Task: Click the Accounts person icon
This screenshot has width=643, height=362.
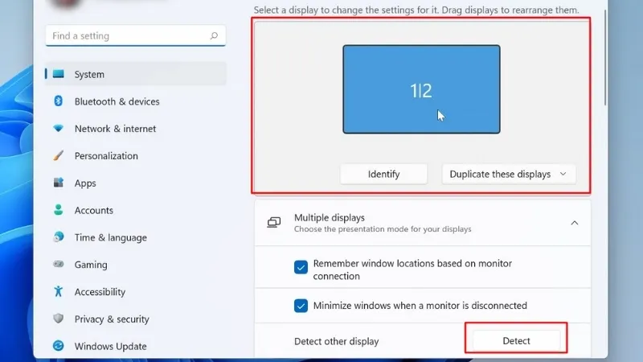Action: coord(59,210)
